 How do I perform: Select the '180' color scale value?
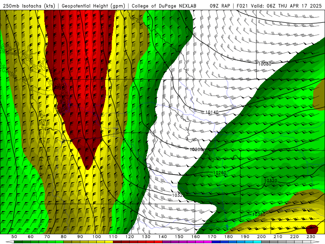[x=229, y=237]
